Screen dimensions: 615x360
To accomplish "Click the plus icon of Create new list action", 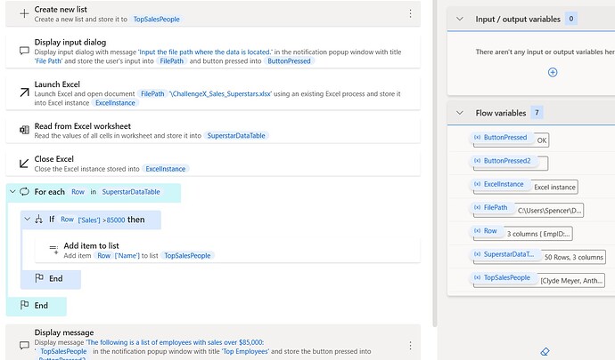I will pos(24,13).
